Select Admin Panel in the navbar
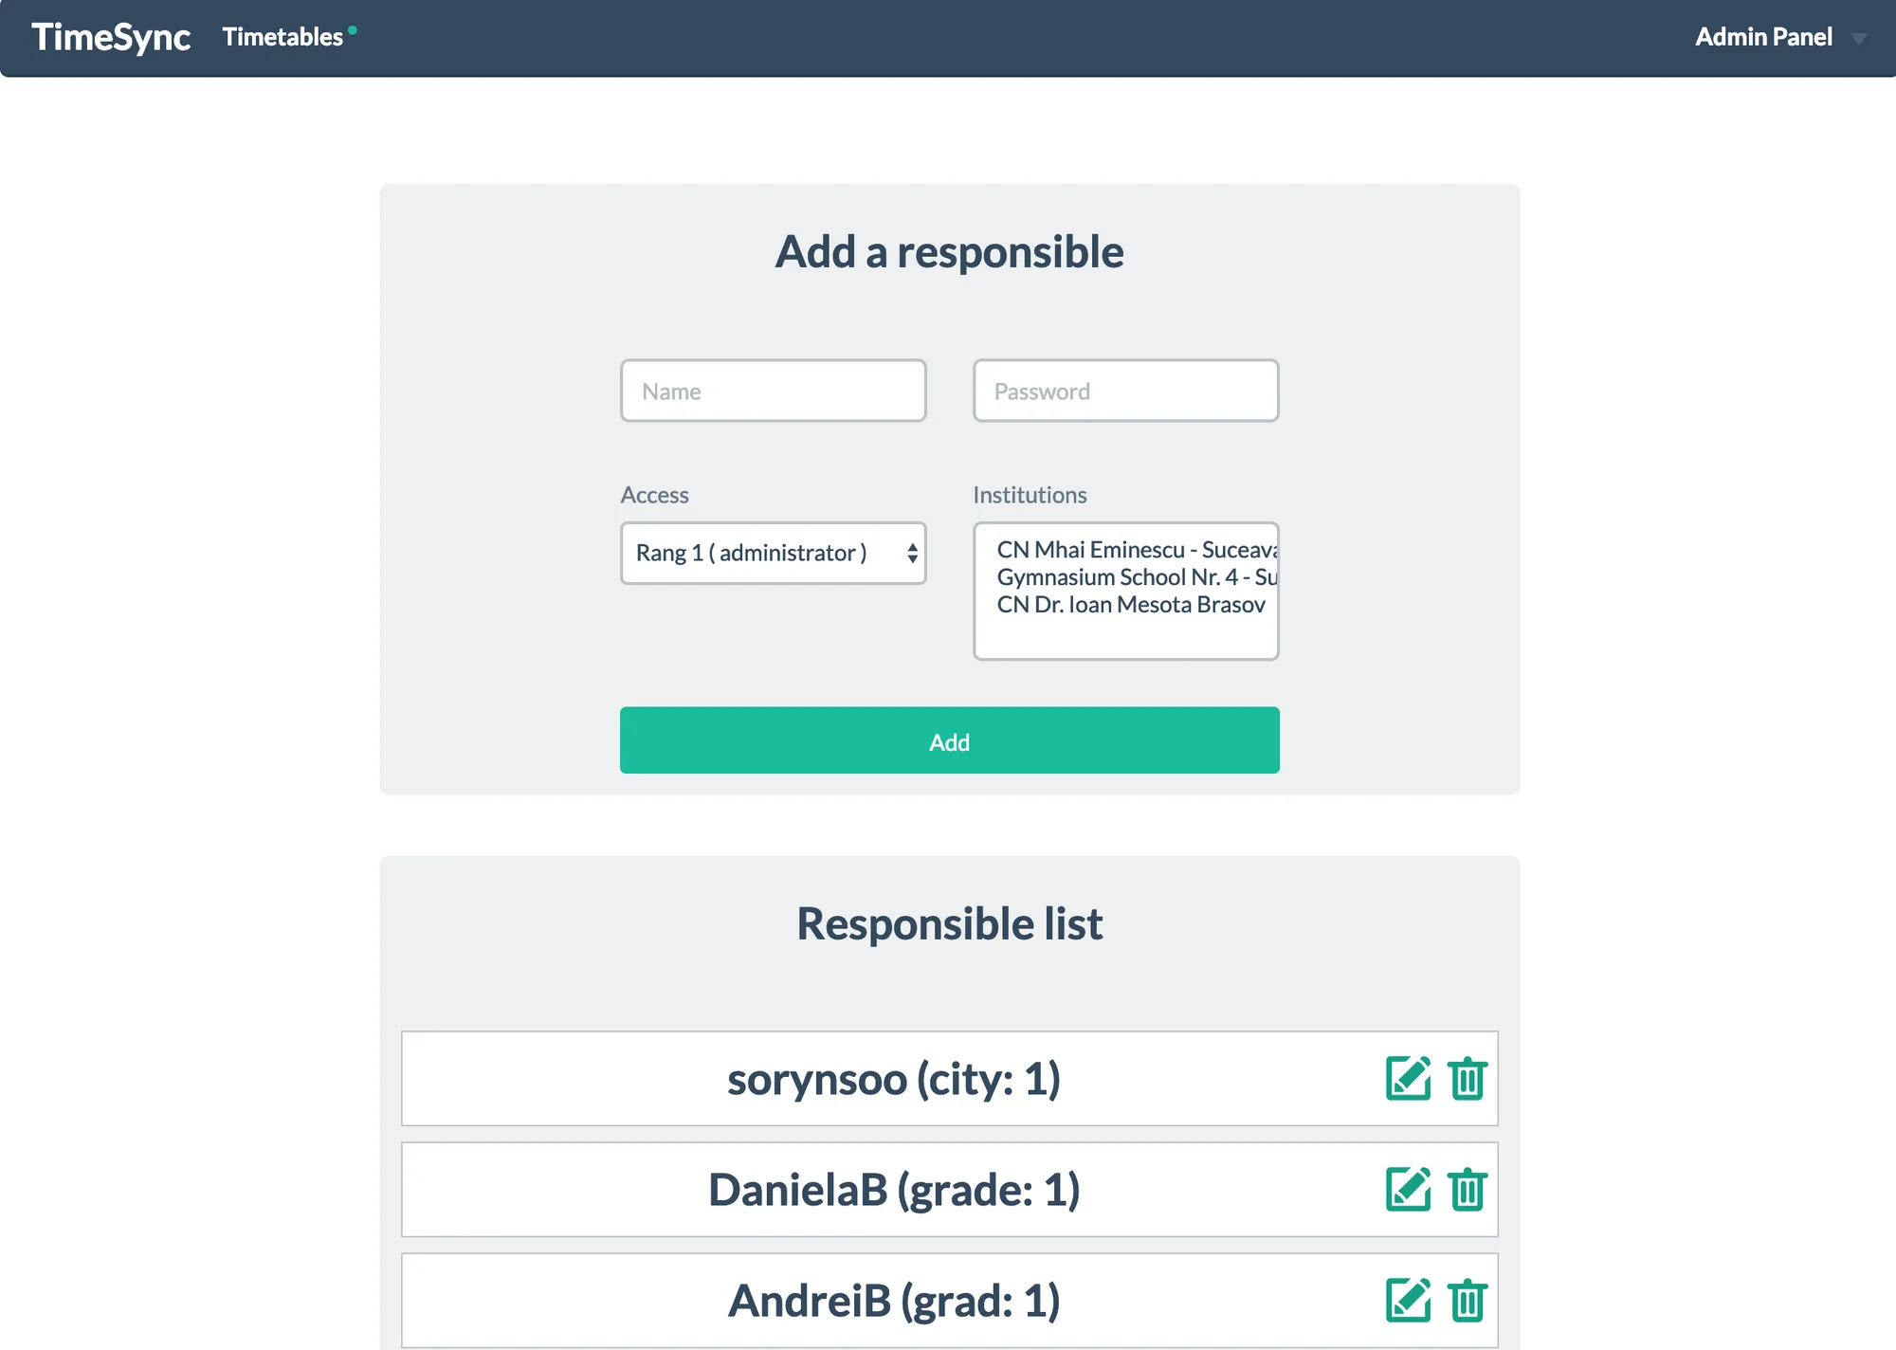This screenshot has height=1350, width=1896. click(1764, 37)
